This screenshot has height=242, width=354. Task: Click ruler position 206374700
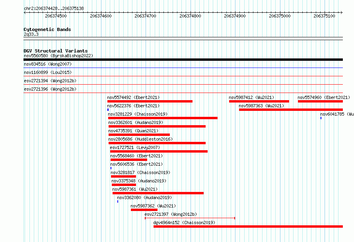tap(146, 16)
